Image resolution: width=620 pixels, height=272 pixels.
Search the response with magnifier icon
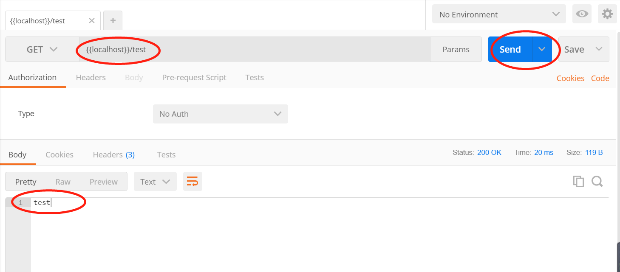pyautogui.click(x=597, y=181)
